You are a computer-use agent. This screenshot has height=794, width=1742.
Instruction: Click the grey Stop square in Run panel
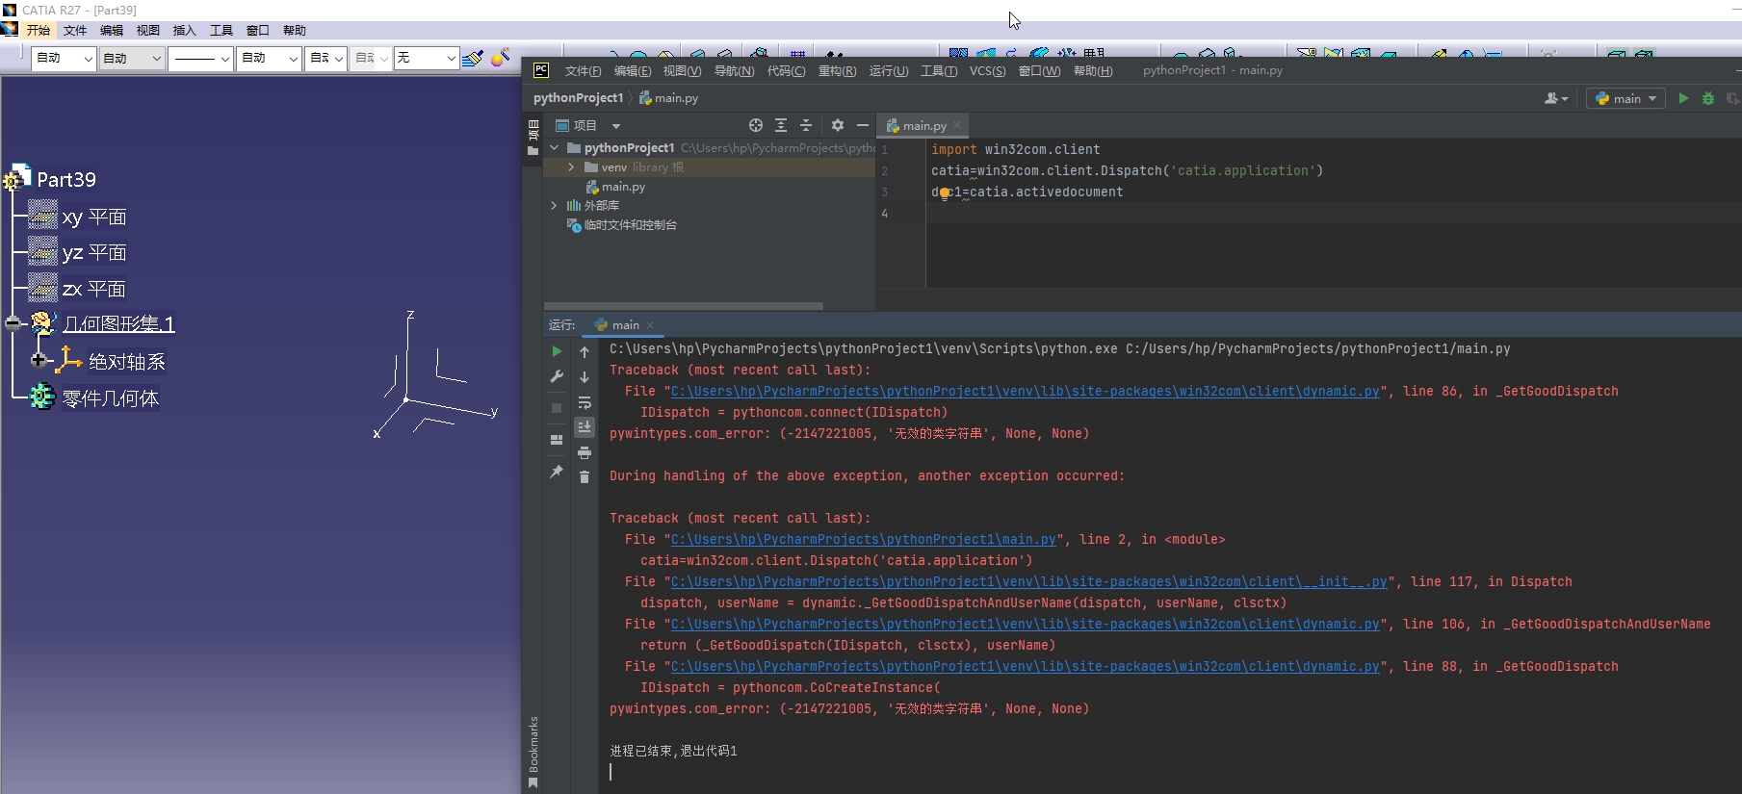pos(557,408)
